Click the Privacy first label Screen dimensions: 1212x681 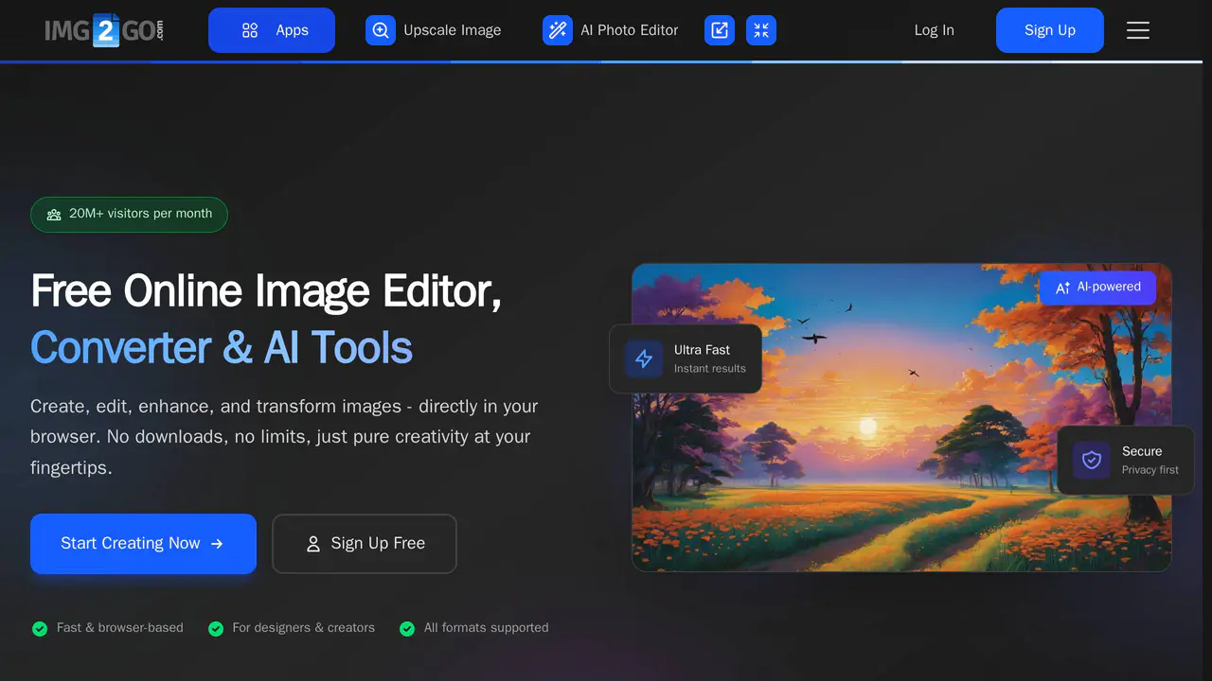[1150, 469]
